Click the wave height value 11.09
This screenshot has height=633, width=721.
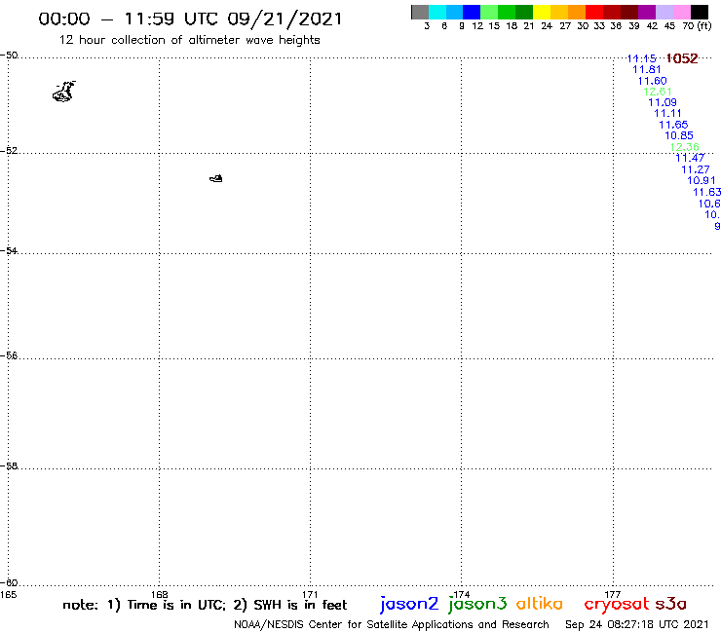pos(663,102)
